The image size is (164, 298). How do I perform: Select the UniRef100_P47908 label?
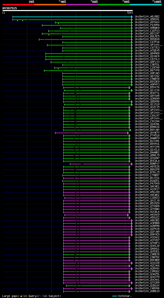(x=147, y=184)
